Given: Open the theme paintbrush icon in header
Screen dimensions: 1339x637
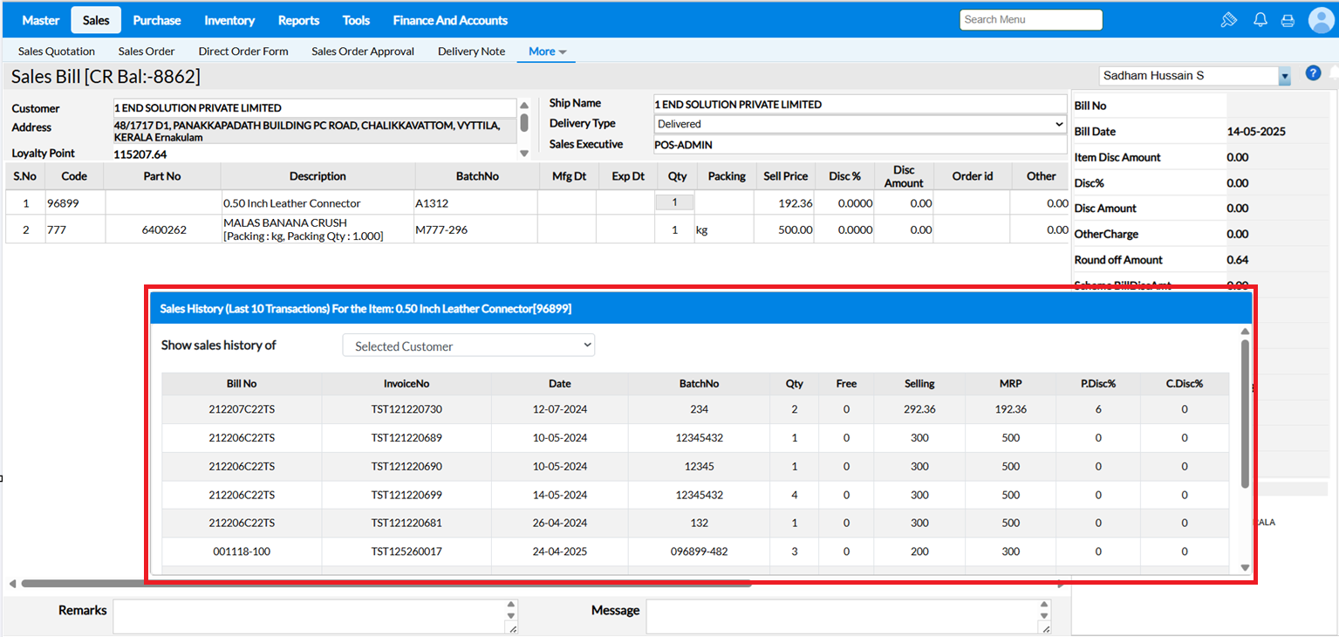Looking at the screenshot, I should coord(1228,20).
